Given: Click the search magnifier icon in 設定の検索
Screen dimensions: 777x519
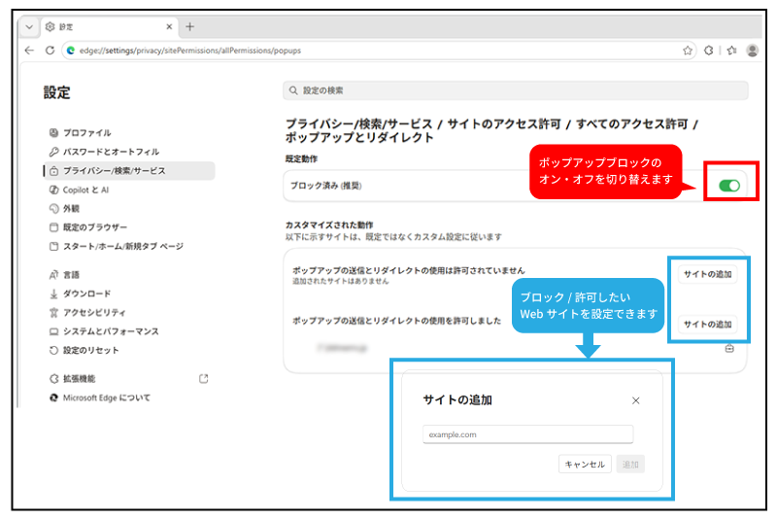Looking at the screenshot, I should point(293,90).
